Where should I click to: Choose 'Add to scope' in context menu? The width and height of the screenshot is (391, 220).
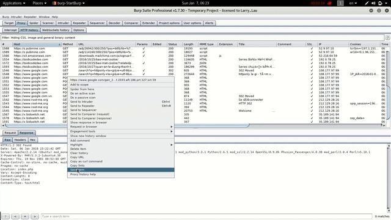121,84
